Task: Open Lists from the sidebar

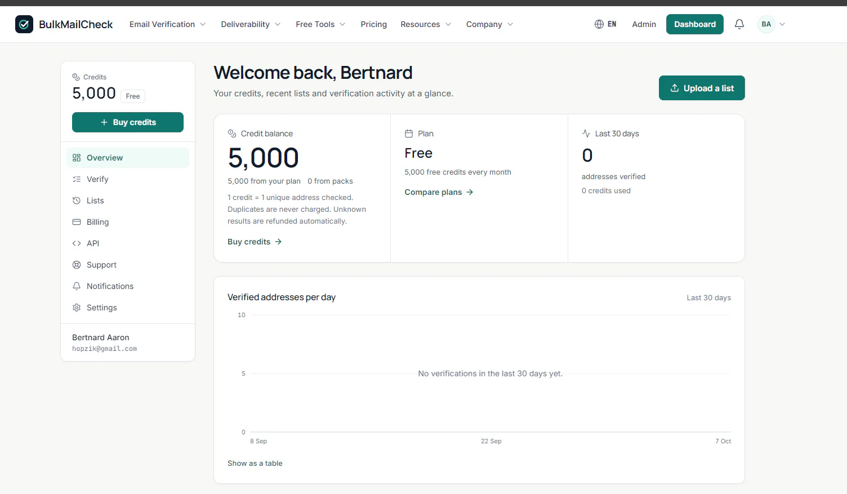Action: [x=128, y=201]
